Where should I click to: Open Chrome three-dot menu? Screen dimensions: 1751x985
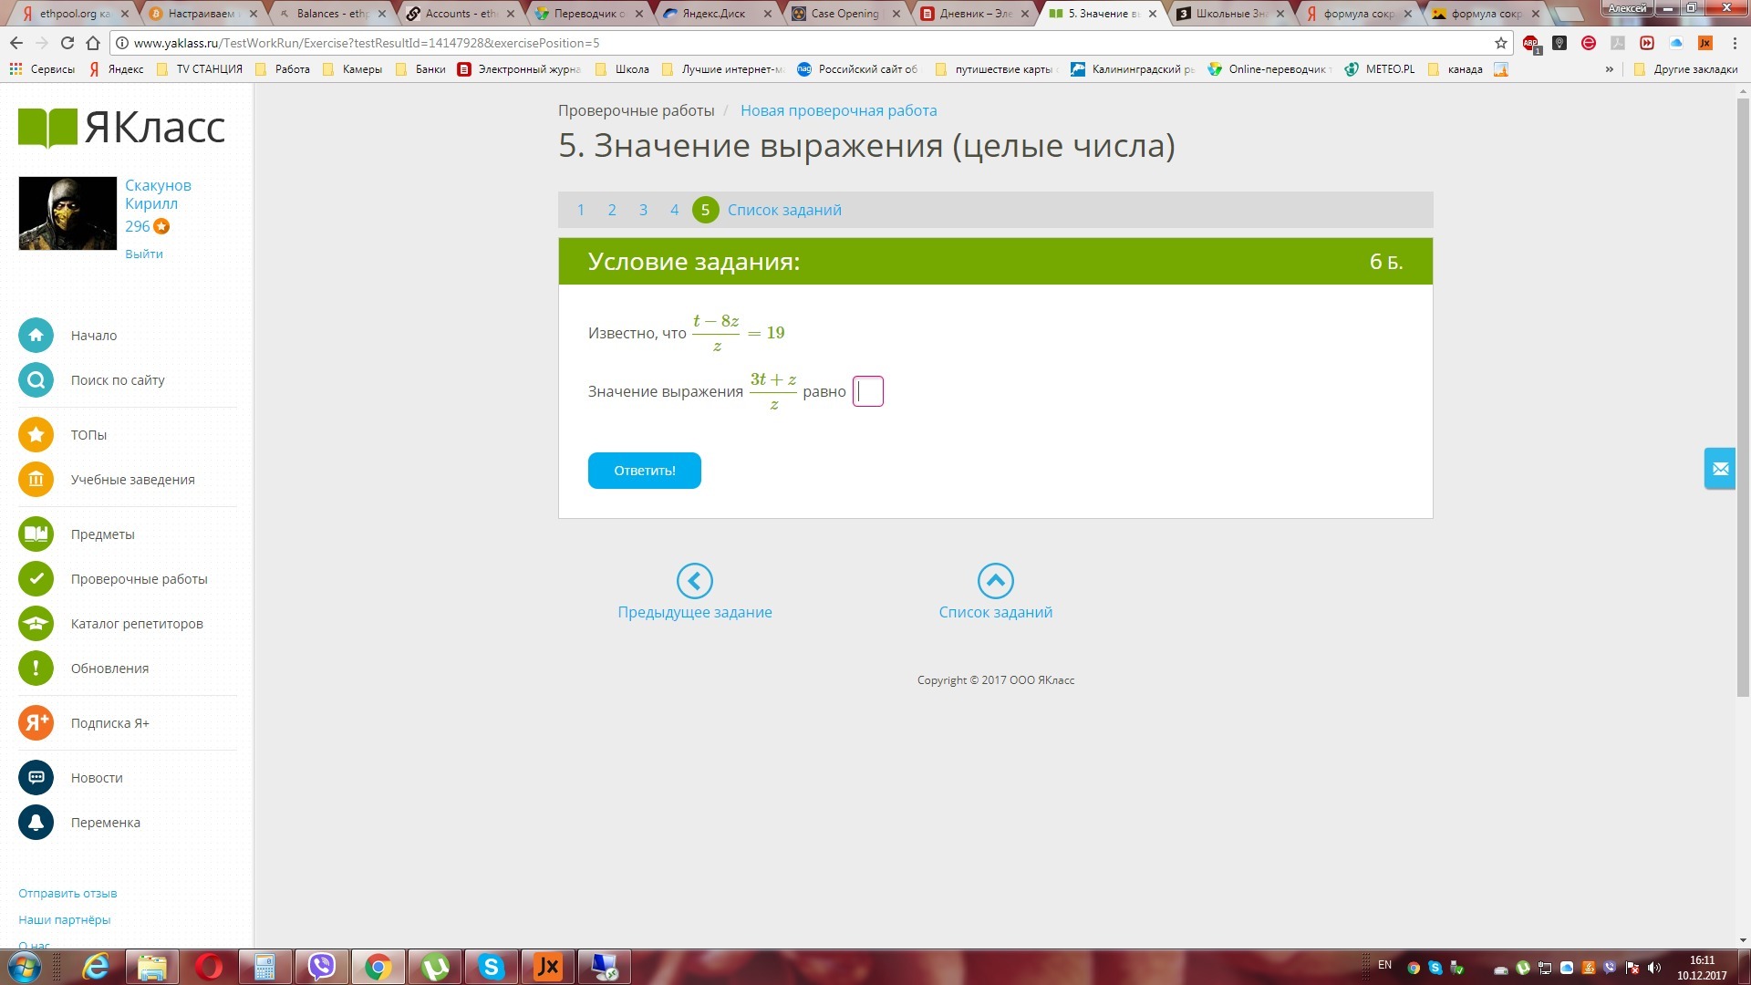point(1735,43)
